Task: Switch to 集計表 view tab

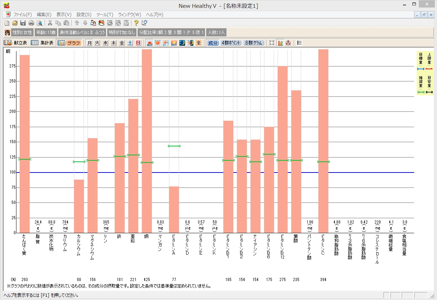Action: [42, 43]
